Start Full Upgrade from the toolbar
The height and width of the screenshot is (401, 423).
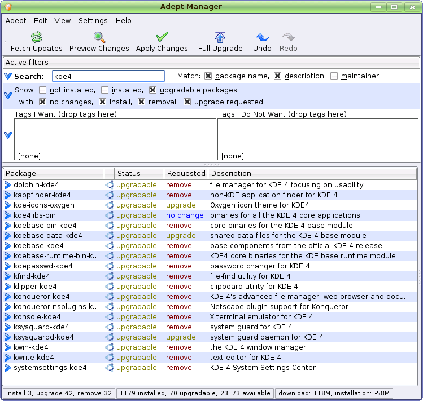[220, 37]
